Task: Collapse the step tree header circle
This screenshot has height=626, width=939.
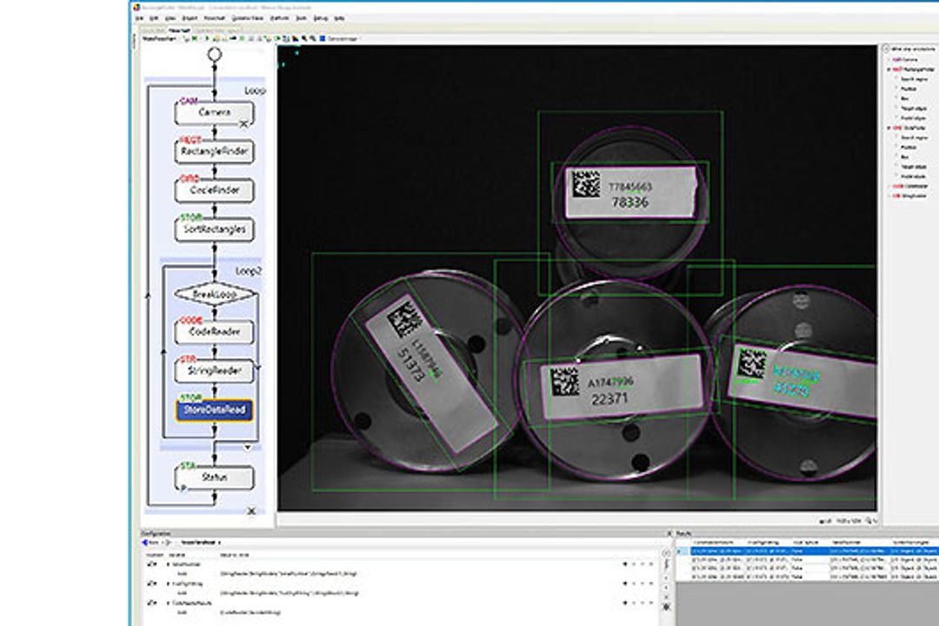Action: coord(886,49)
